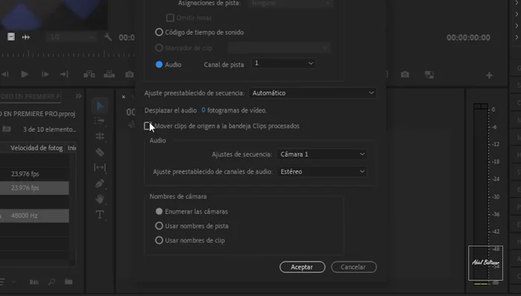
Task: Confirm the dialog with Aceptar
Action: pyautogui.click(x=302, y=267)
